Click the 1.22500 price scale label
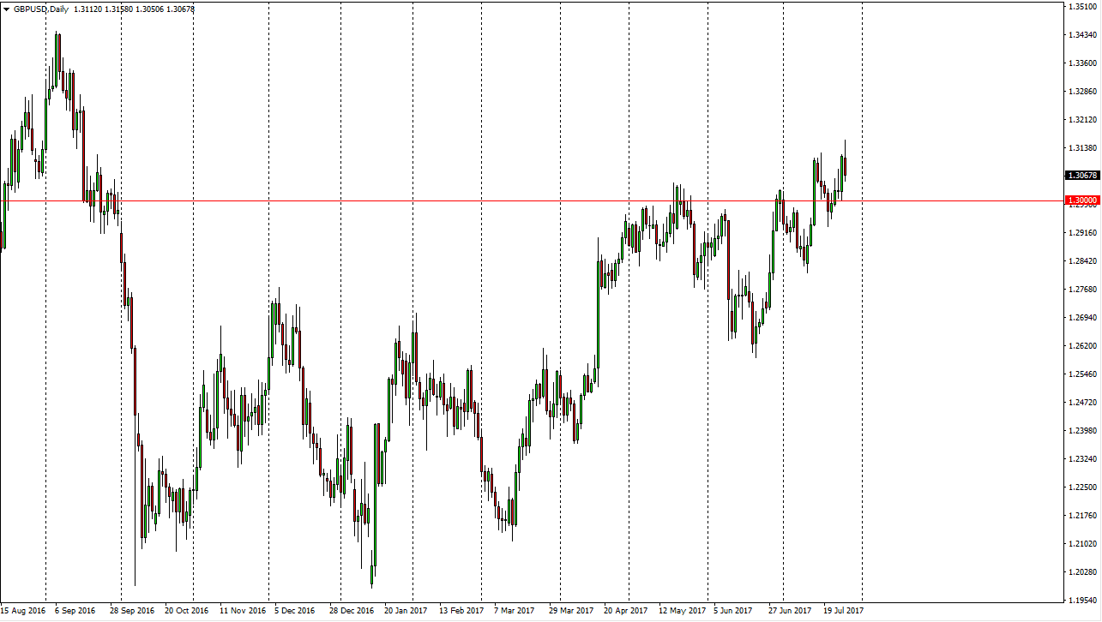Screen dimensions: 1102x622 coord(1083,487)
